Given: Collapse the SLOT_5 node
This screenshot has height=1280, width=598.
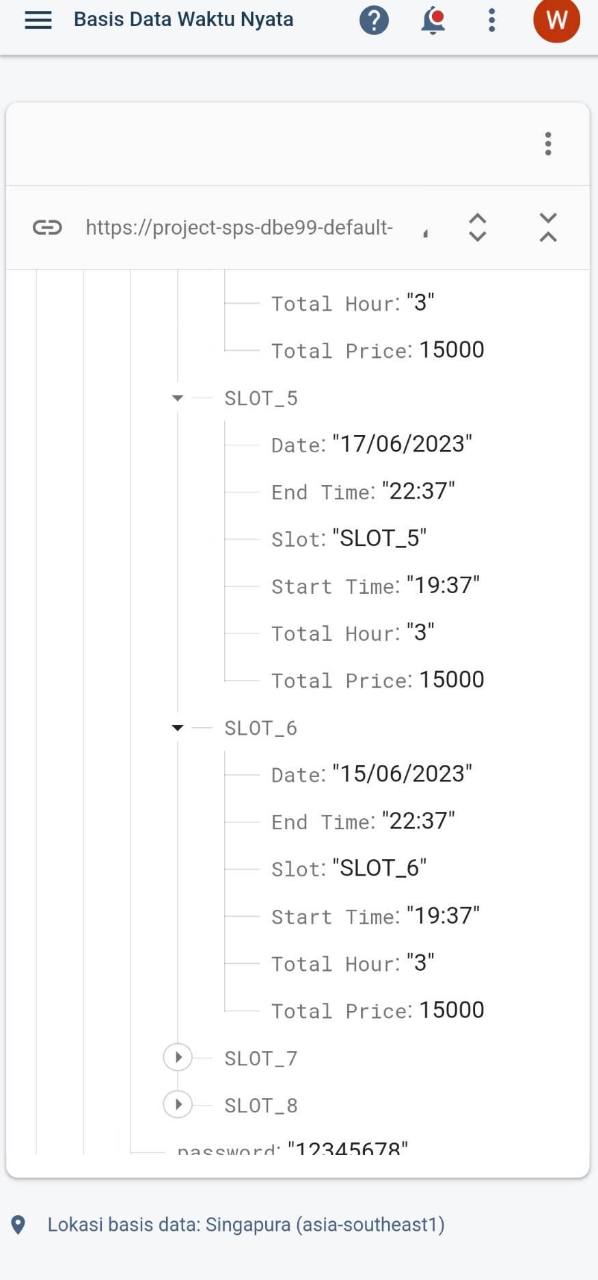Looking at the screenshot, I should pyautogui.click(x=178, y=398).
